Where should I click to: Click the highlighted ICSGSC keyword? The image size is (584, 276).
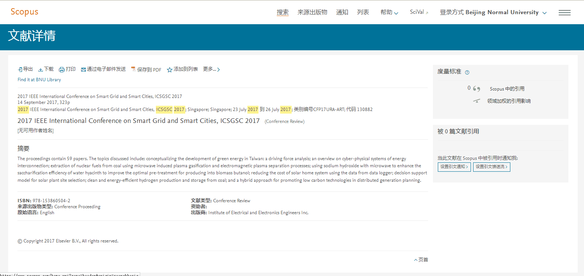(x=164, y=110)
